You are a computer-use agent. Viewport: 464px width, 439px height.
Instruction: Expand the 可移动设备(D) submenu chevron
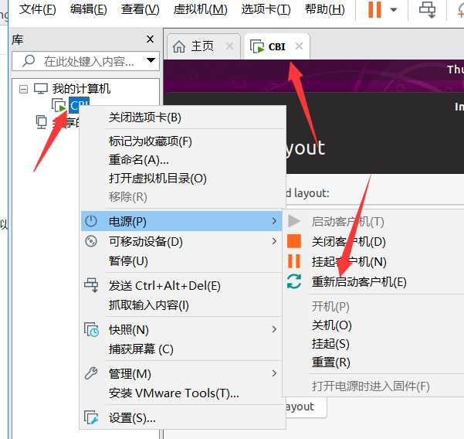point(274,241)
